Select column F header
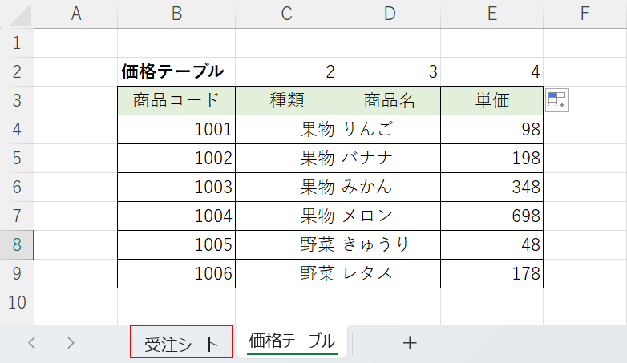 click(584, 13)
